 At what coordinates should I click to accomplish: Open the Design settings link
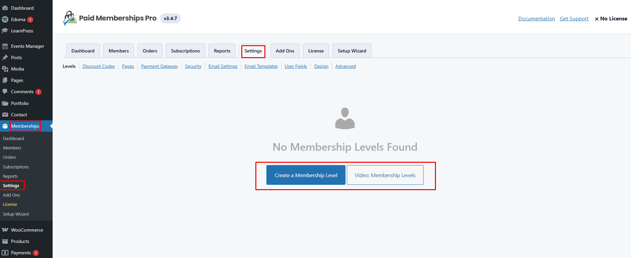click(x=321, y=66)
